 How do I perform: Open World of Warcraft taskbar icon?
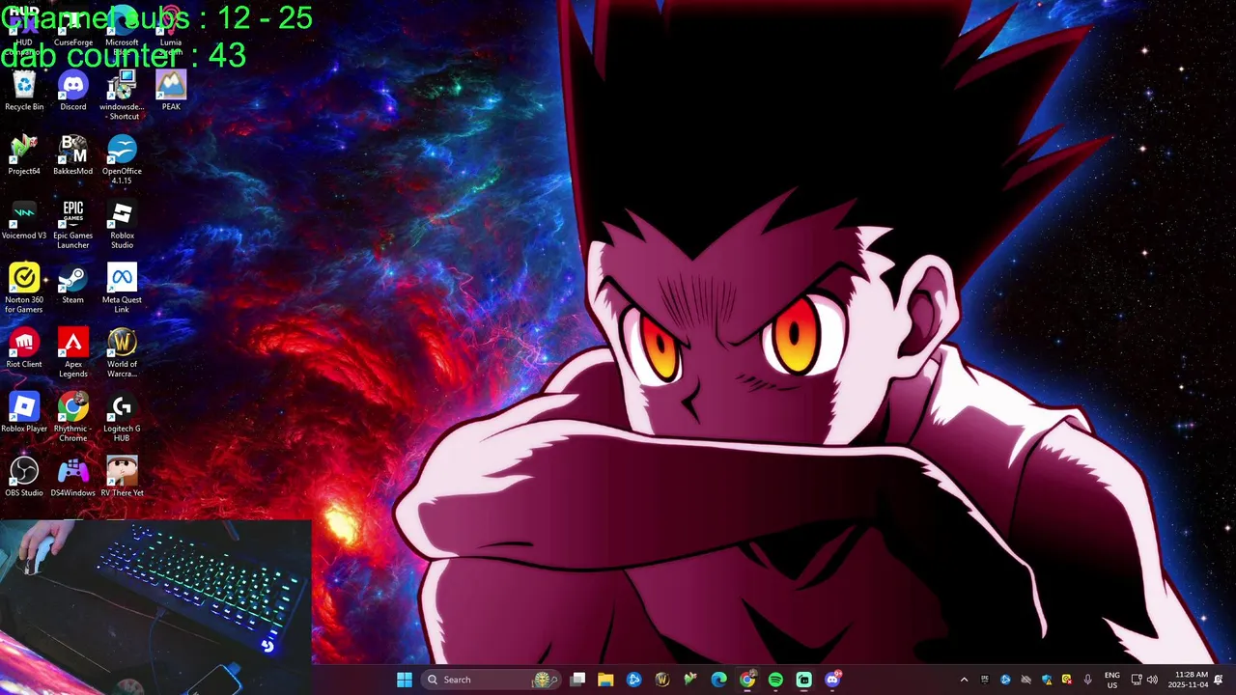[662, 680]
